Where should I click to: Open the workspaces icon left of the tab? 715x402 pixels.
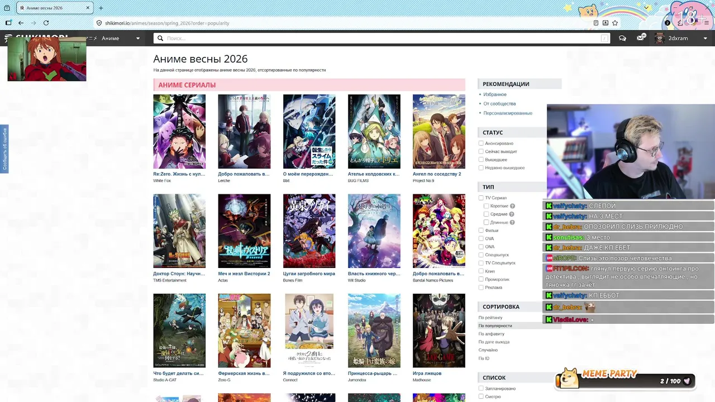pyautogui.click(x=8, y=8)
